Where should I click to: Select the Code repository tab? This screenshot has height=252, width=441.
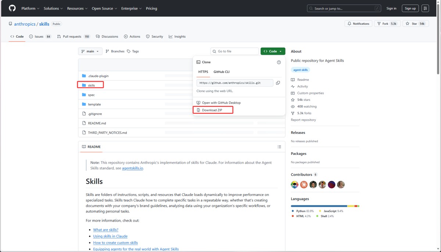click(x=17, y=37)
